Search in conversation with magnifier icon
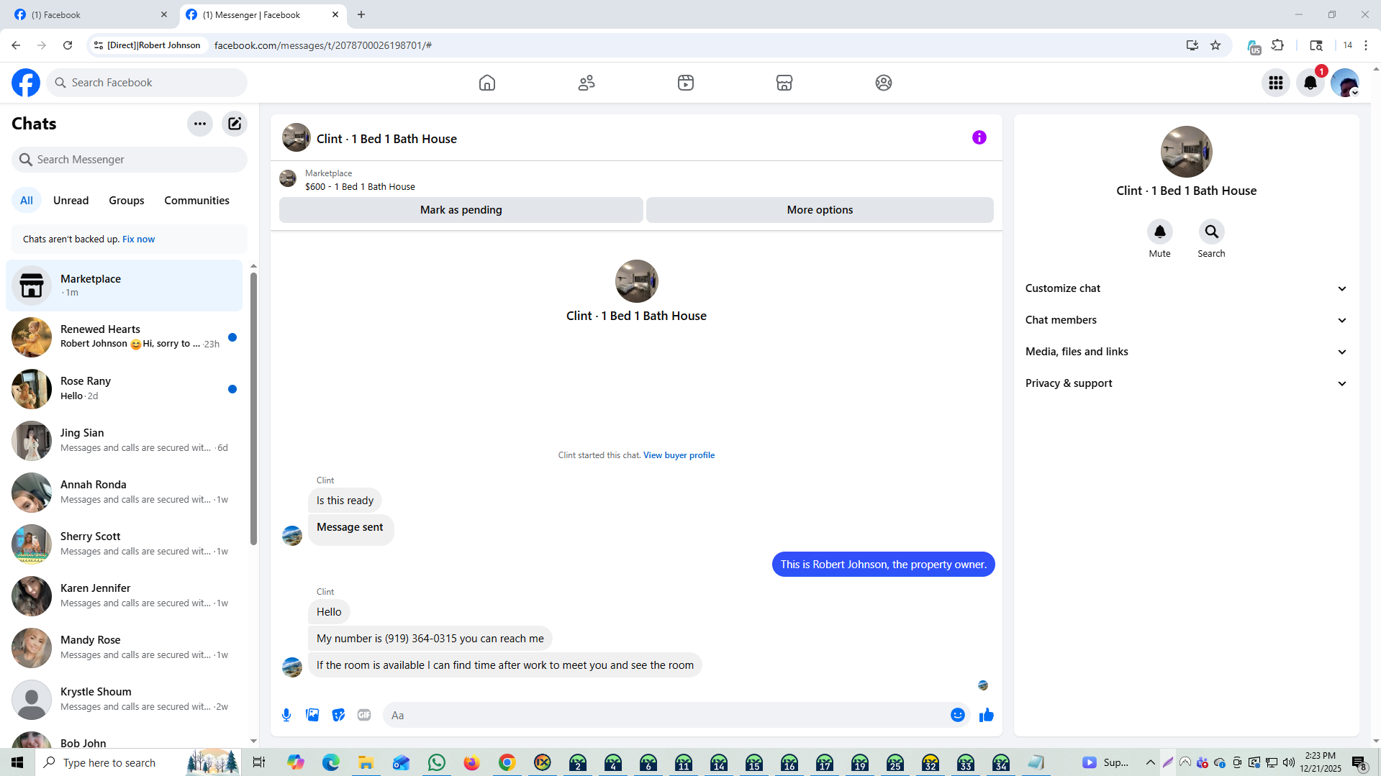 click(1211, 232)
